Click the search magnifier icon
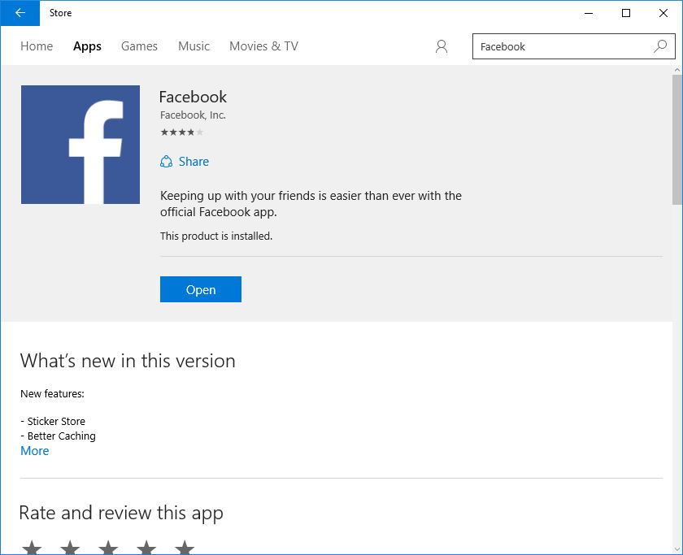Image resolution: width=683 pixels, height=555 pixels. click(660, 46)
